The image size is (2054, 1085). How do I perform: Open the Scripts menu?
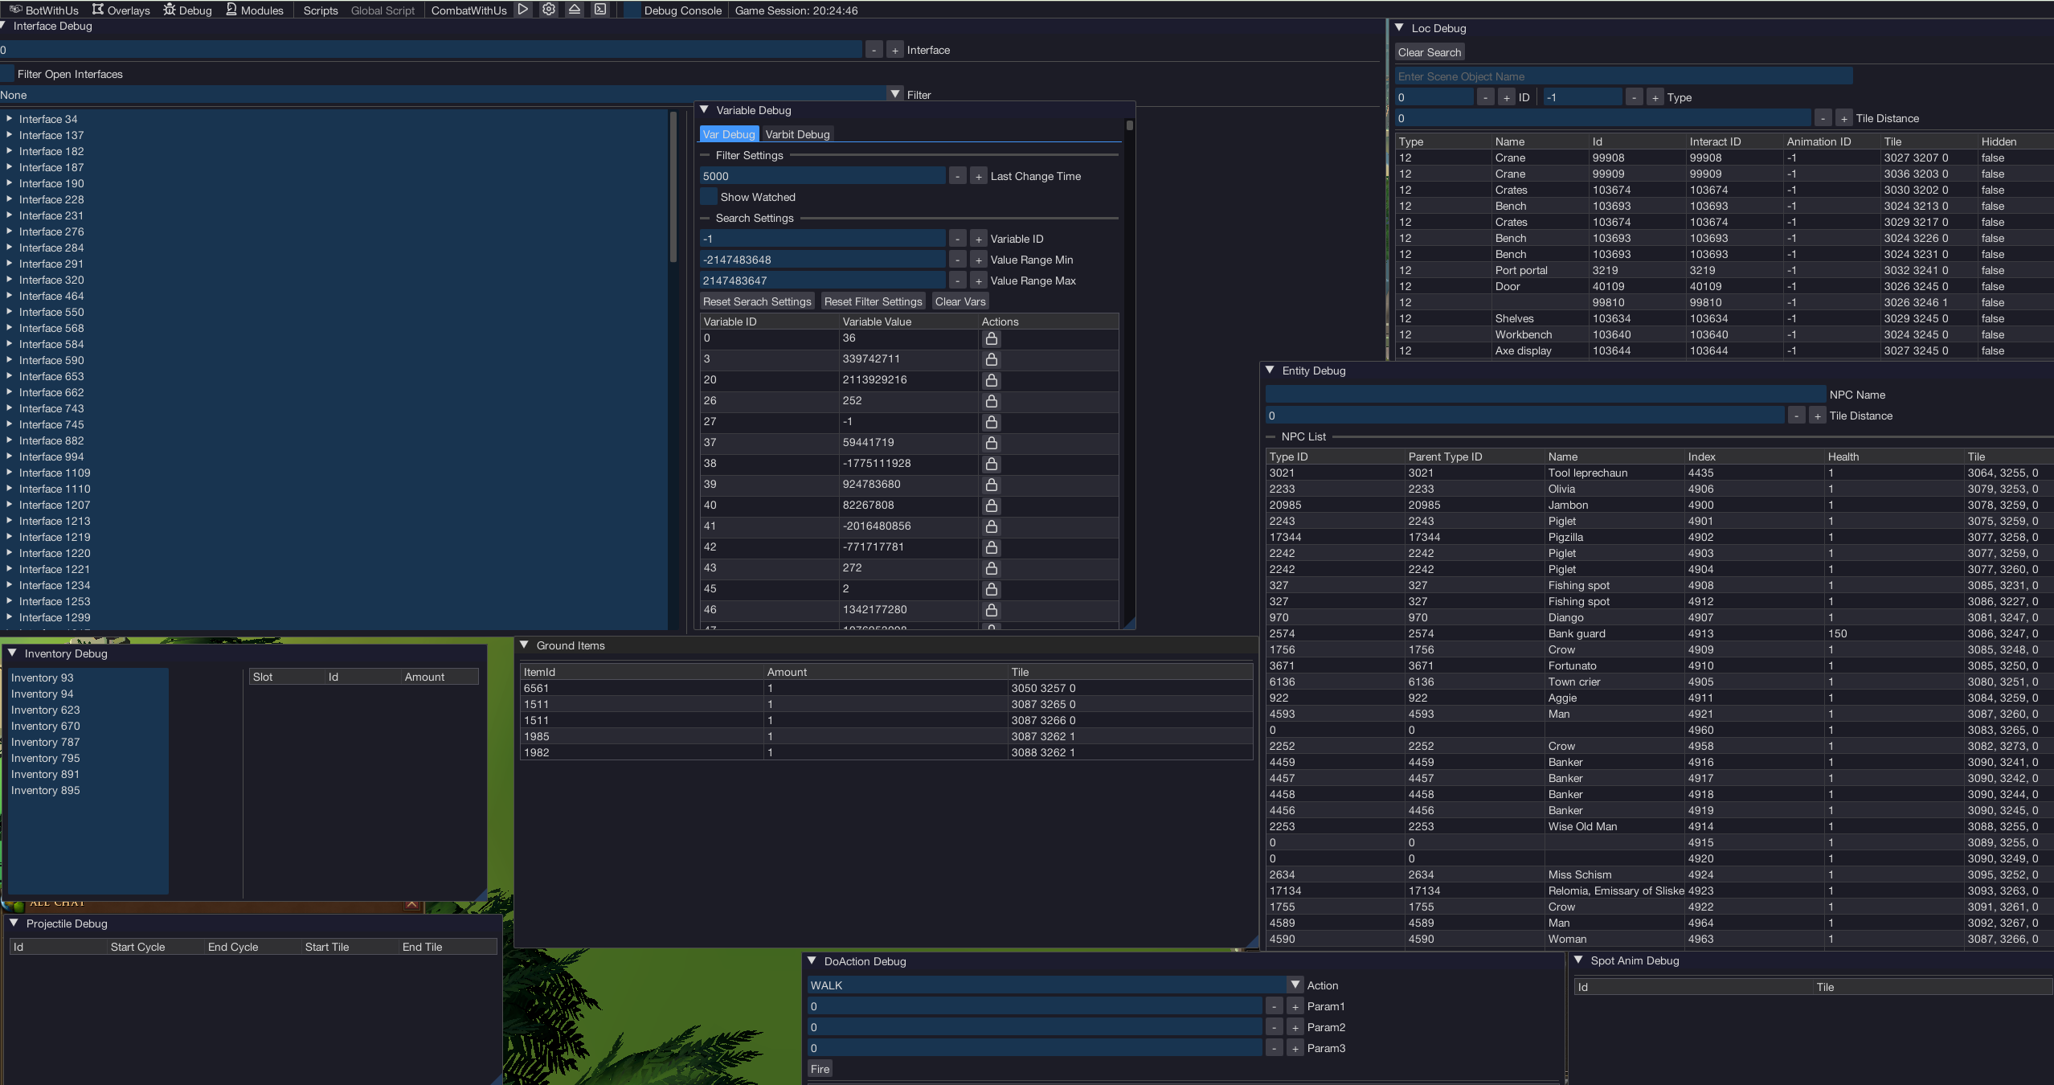[321, 10]
